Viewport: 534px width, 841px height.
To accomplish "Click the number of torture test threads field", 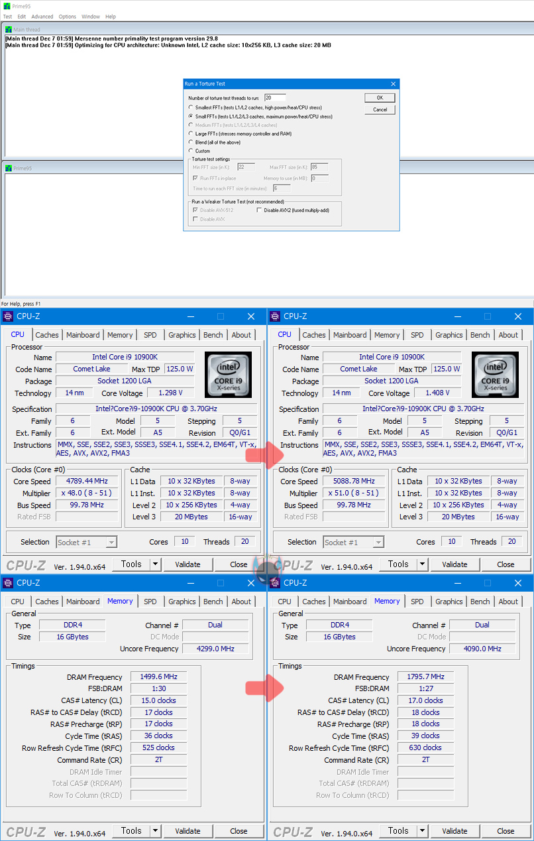I will (275, 97).
